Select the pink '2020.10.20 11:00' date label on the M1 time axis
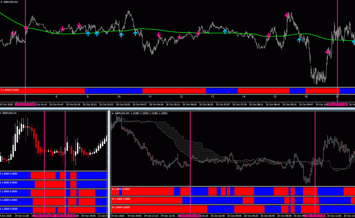355x218 pixels. 337,105
